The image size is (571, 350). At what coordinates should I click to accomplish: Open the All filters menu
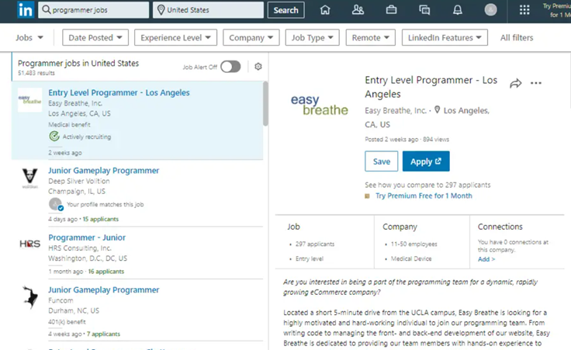click(517, 38)
